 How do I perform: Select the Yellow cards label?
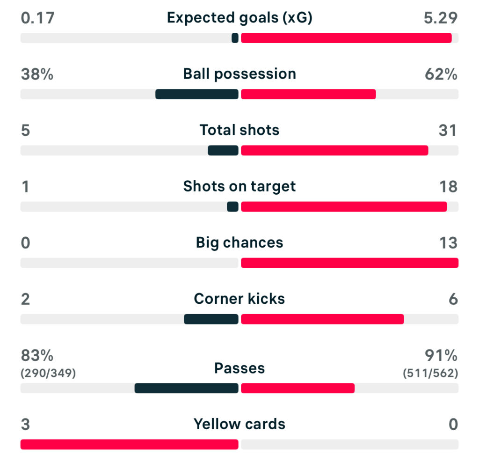click(x=239, y=424)
